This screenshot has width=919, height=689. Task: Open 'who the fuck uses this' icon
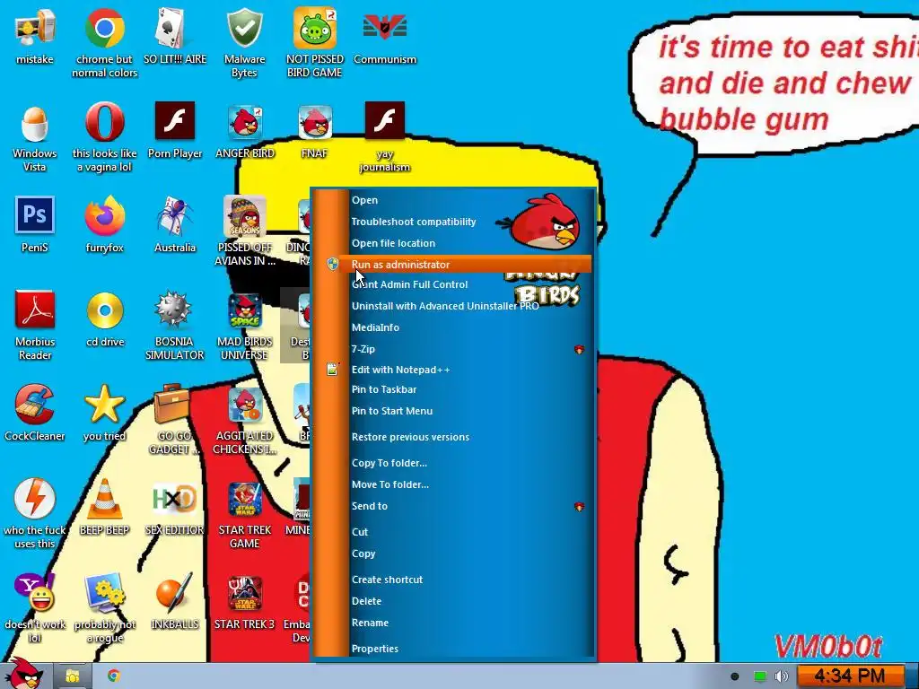point(35,499)
